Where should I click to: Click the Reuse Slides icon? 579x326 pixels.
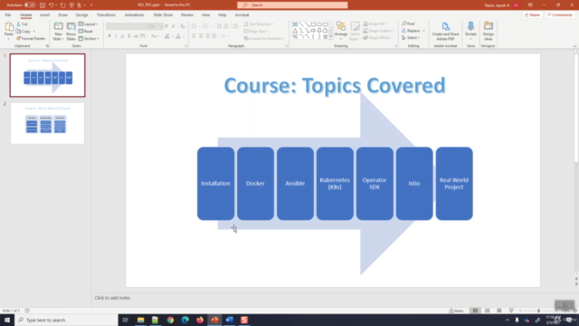[x=71, y=31]
